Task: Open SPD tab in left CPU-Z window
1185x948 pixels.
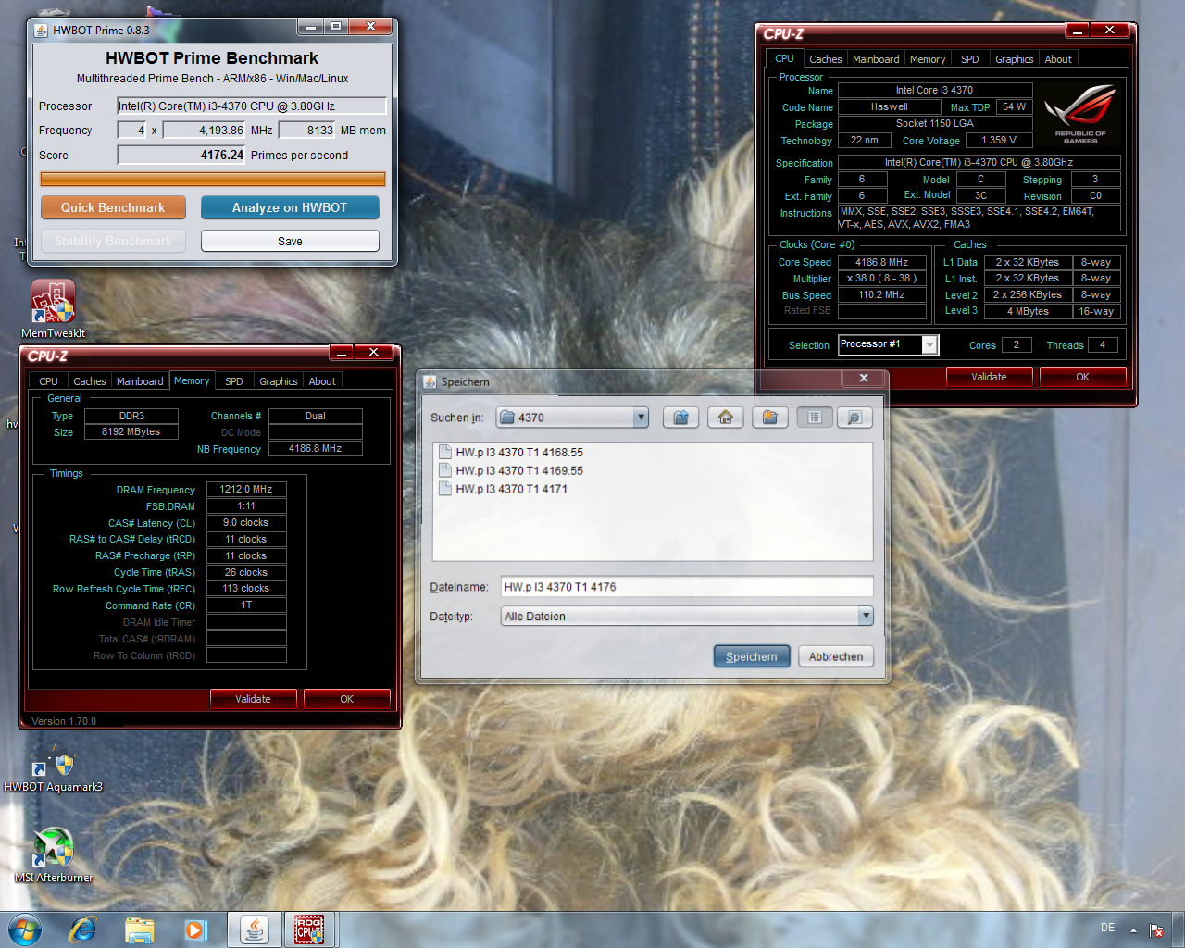Action: tap(234, 381)
